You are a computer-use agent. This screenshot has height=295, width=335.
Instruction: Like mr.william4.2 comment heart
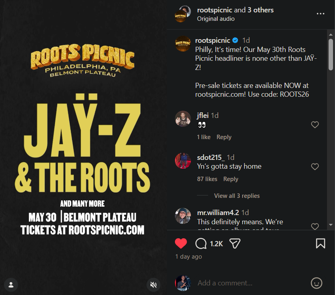315,226
